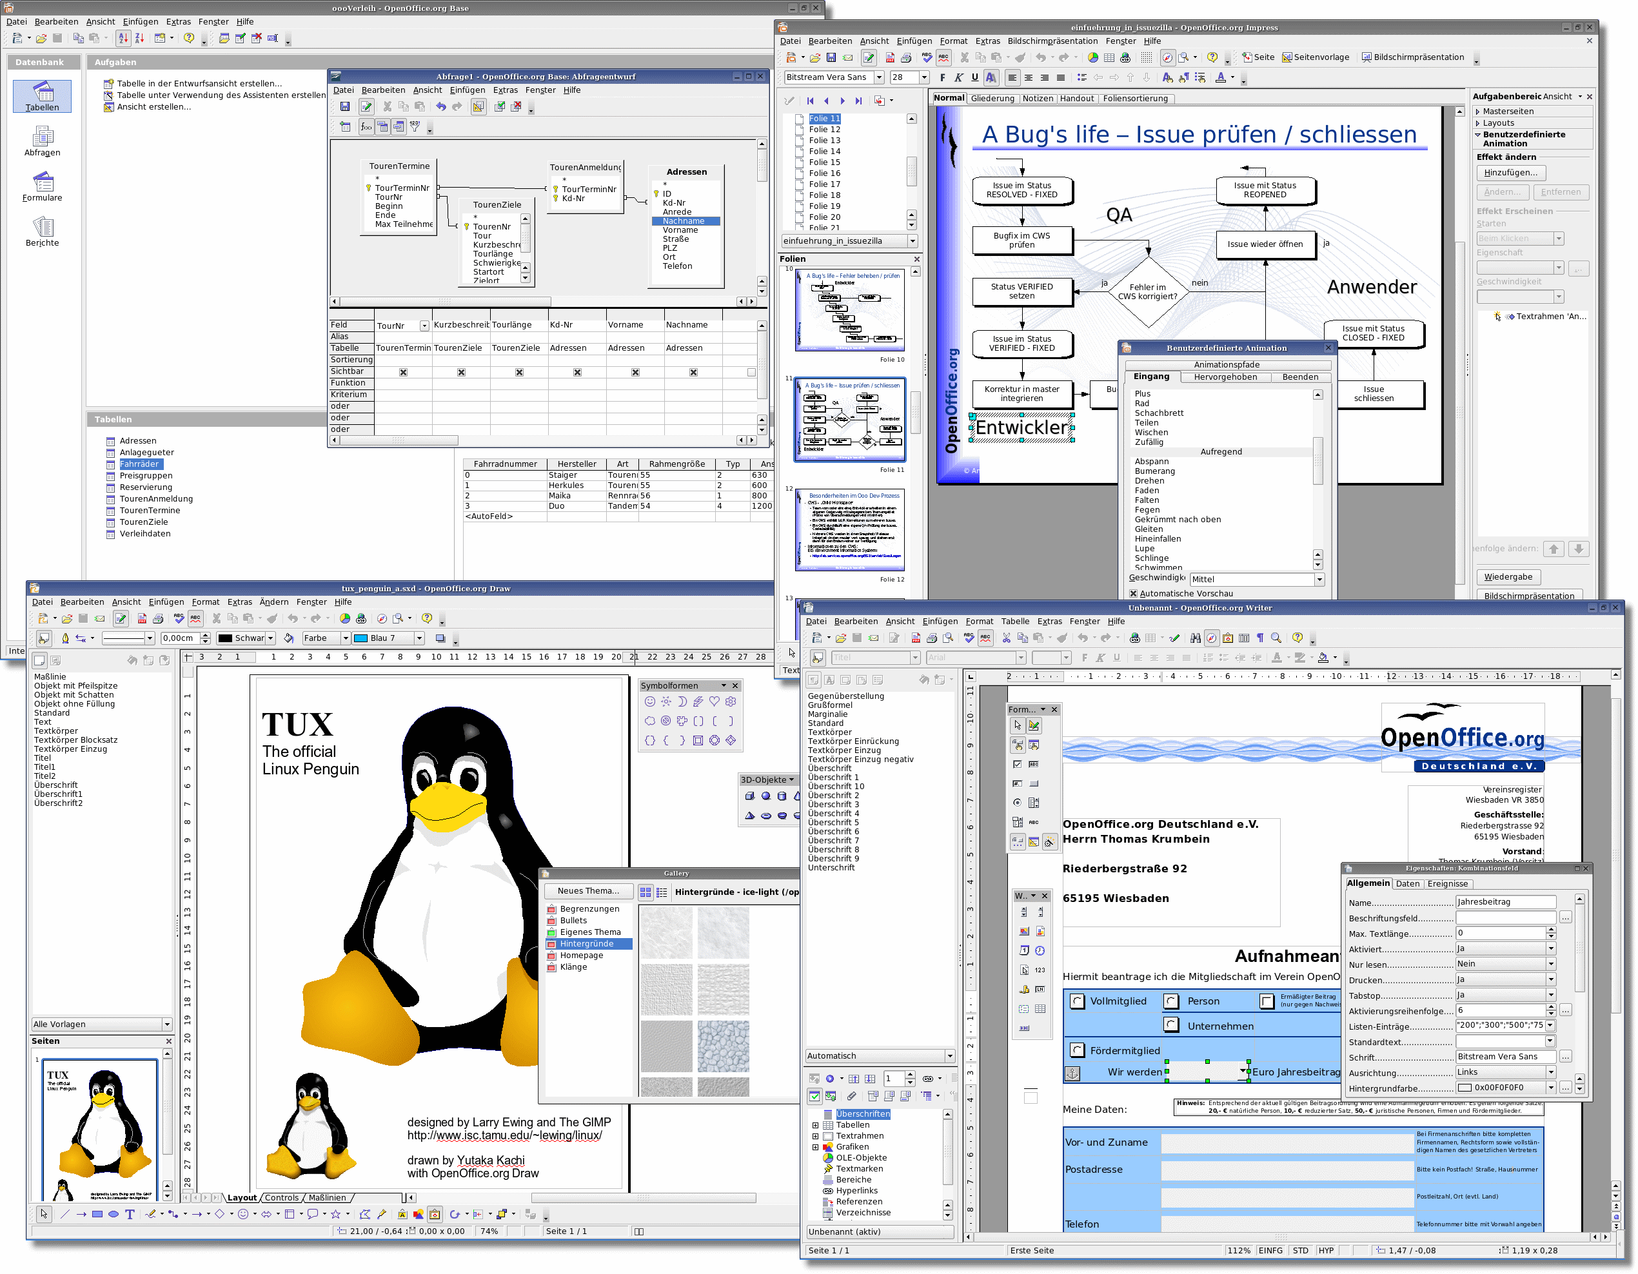Viewport: 1638px width, 1274px height.
Task: Tick the Ermäßigter Beitrag checkbox
Action: click(x=1267, y=1001)
